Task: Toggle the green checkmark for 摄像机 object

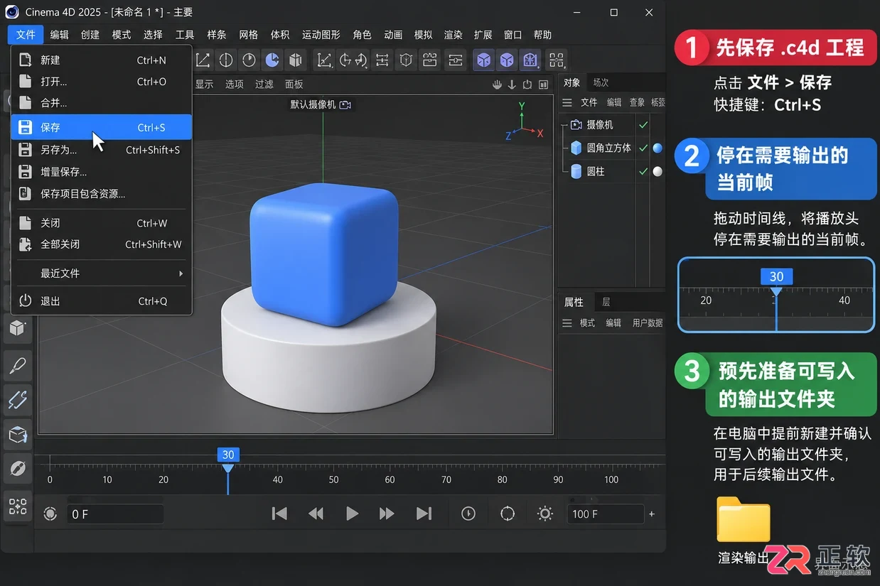Action: (643, 125)
